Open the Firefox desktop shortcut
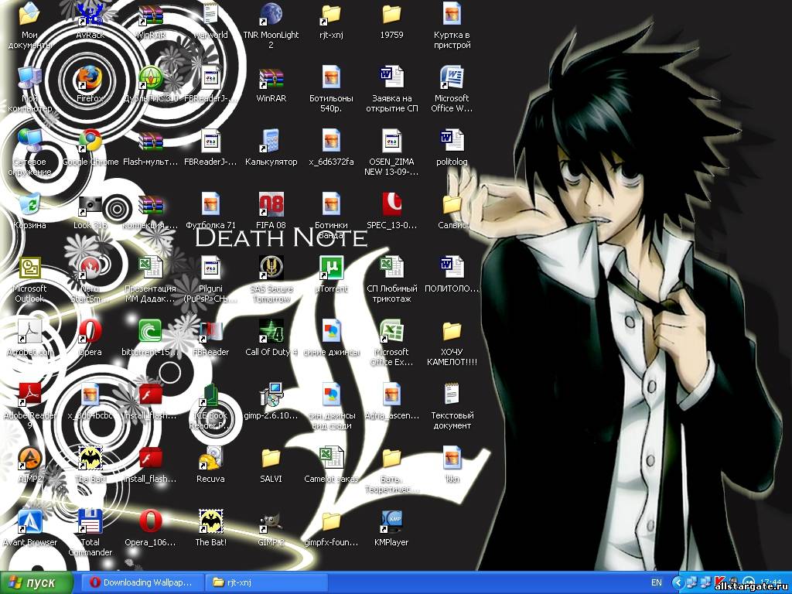792x594 pixels. pos(90,77)
